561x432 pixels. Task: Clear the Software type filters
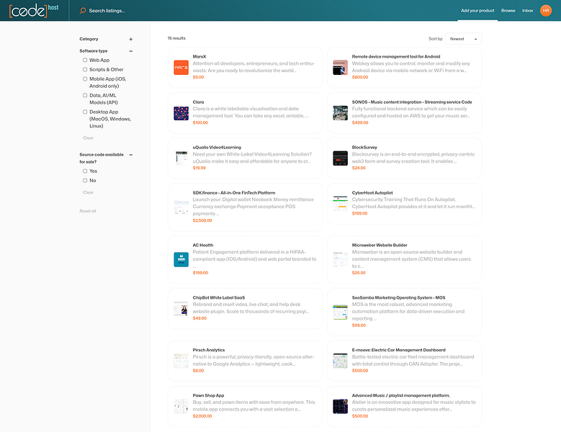[88, 138]
